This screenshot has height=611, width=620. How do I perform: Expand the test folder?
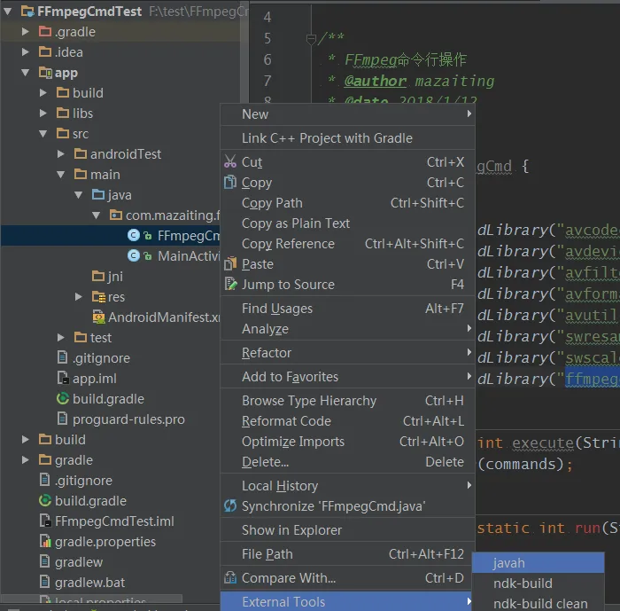click(61, 337)
